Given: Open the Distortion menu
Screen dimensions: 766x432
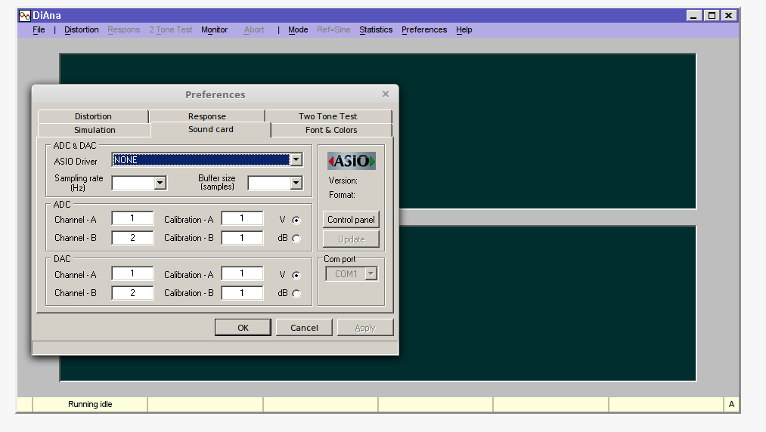Looking at the screenshot, I should point(81,29).
